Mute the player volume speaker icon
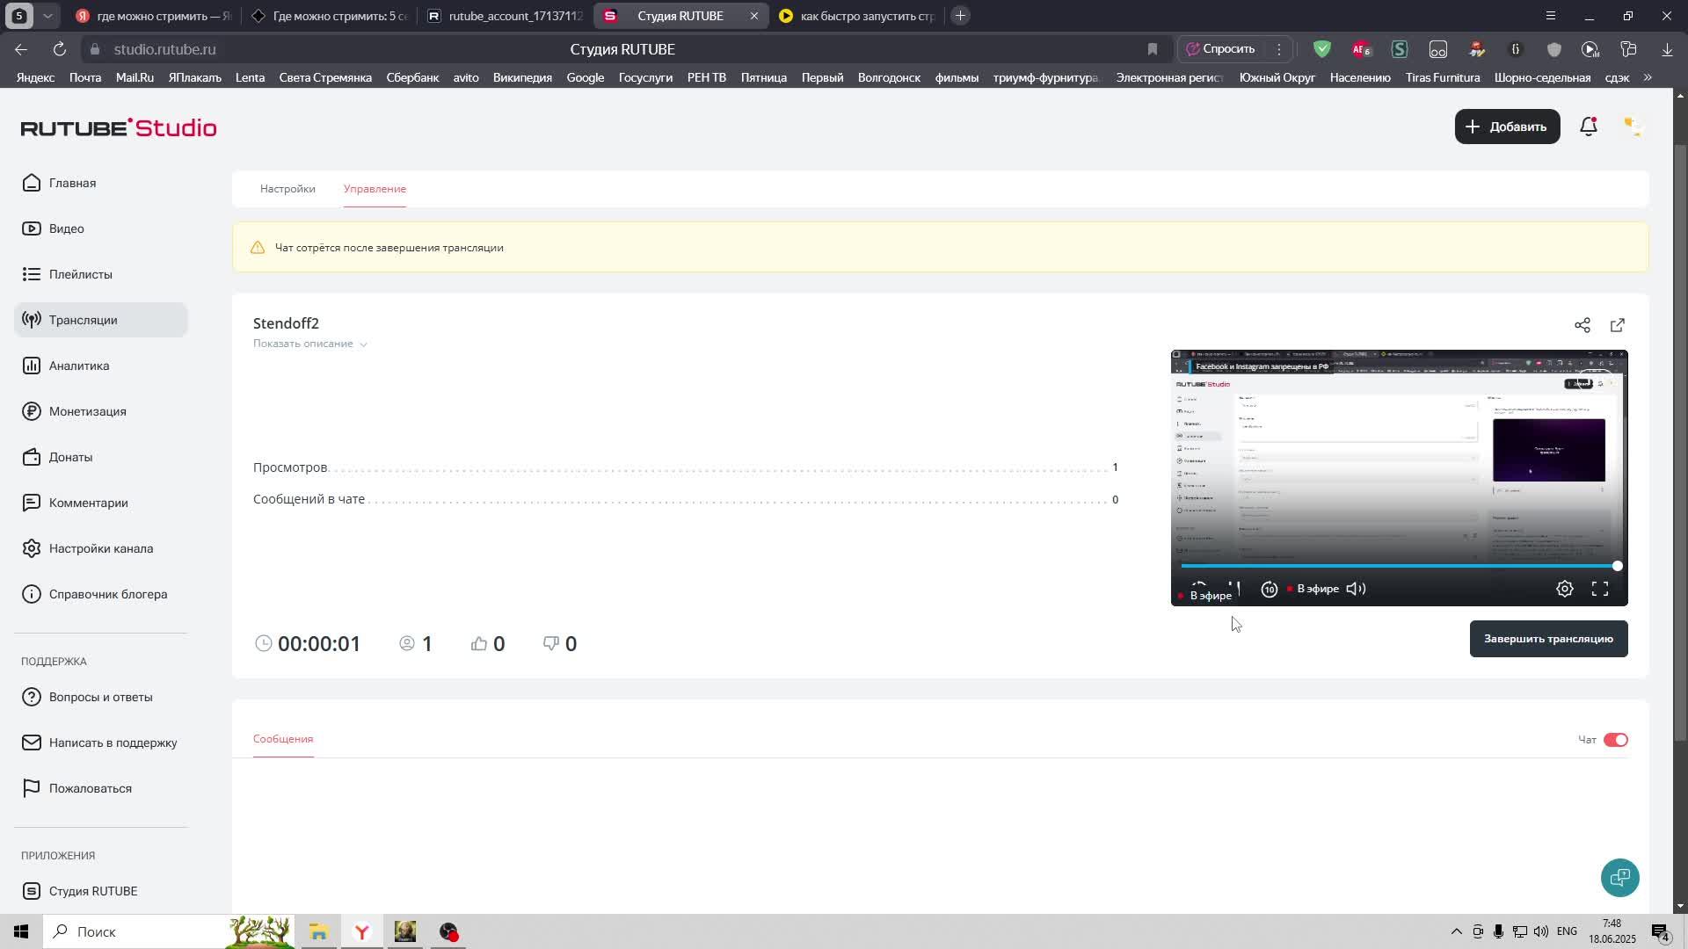This screenshot has height=949, width=1688. click(1356, 590)
